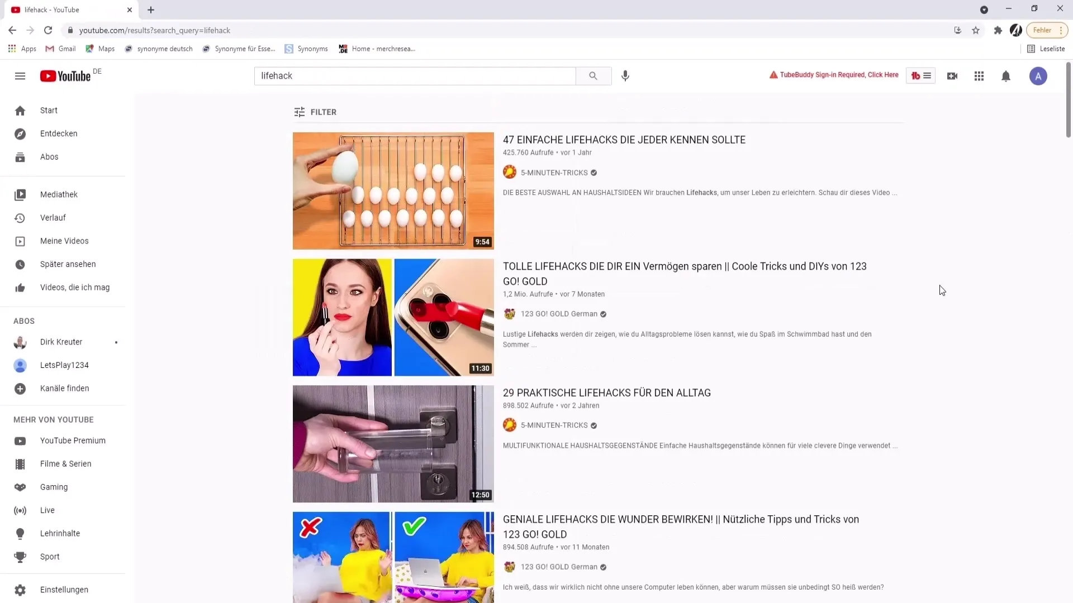
Task: Click the create video camera icon
Action: [952, 76]
